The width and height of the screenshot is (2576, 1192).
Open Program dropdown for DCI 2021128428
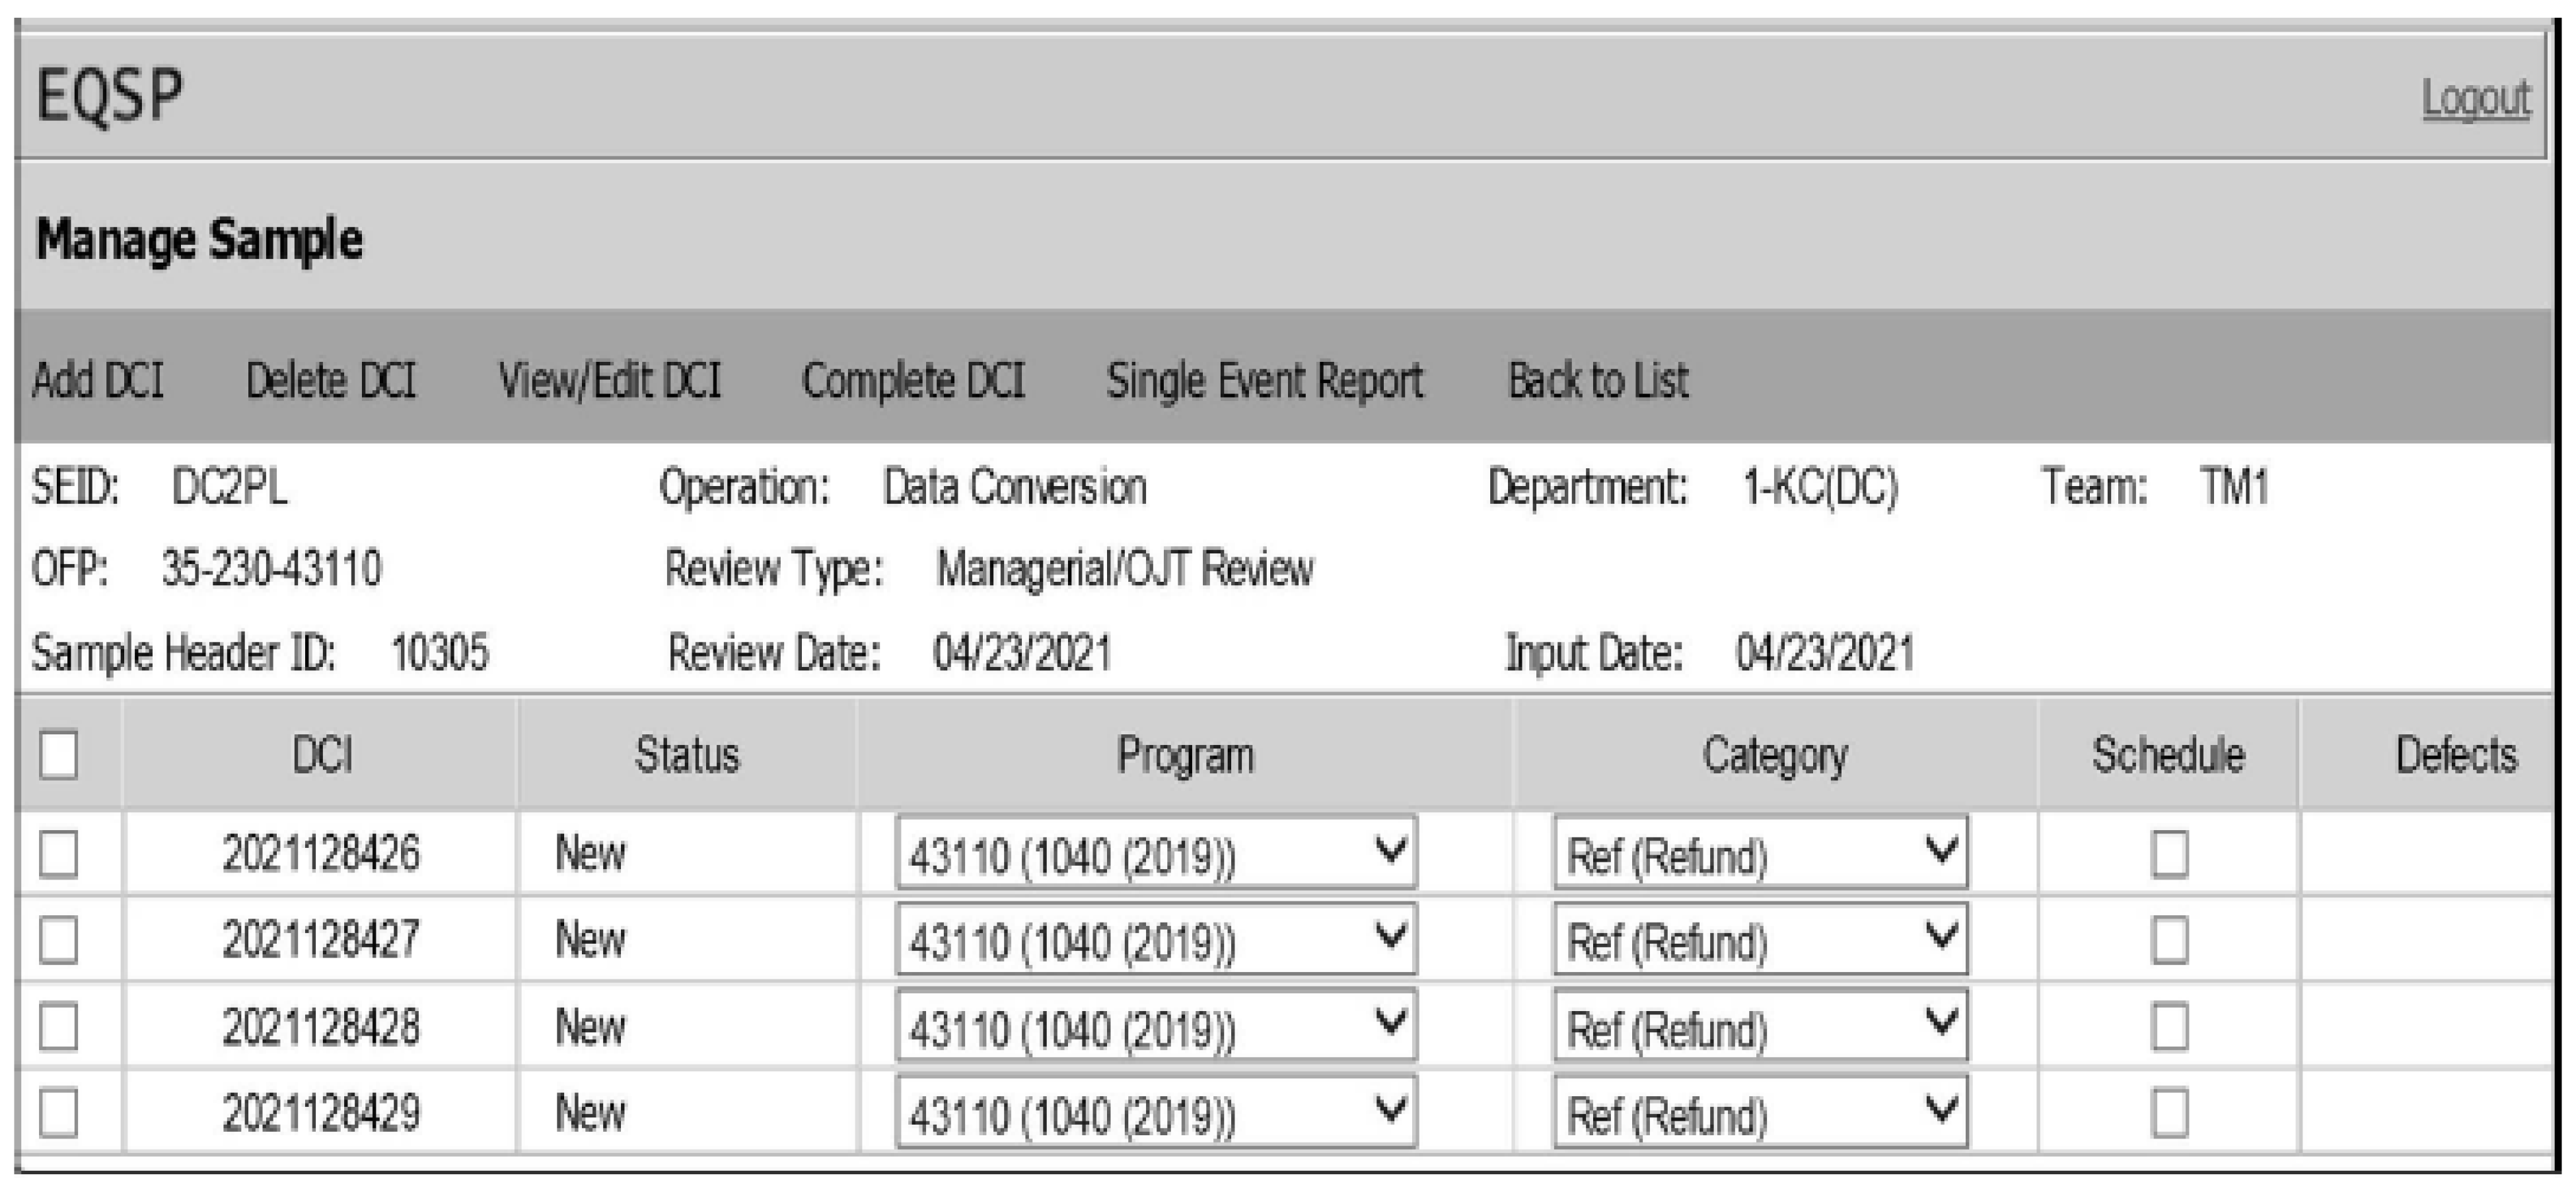pos(1156,1026)
